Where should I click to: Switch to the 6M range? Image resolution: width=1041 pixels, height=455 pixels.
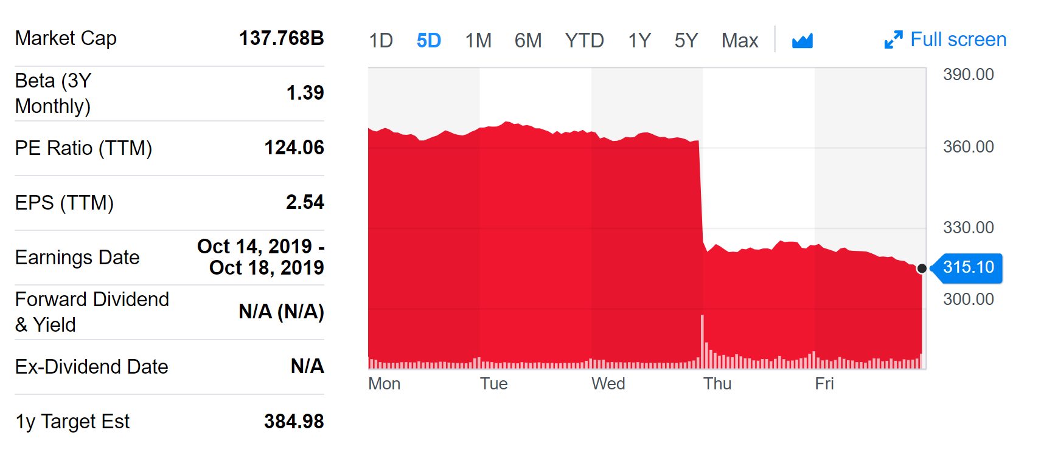pos(527,41)
